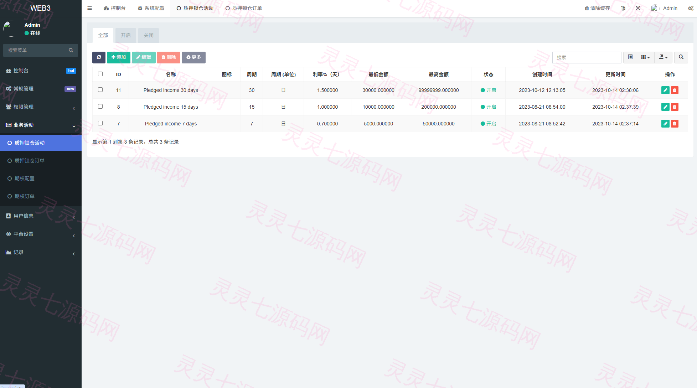Click the clear cache 清除缓存 button

coord(597,8)
